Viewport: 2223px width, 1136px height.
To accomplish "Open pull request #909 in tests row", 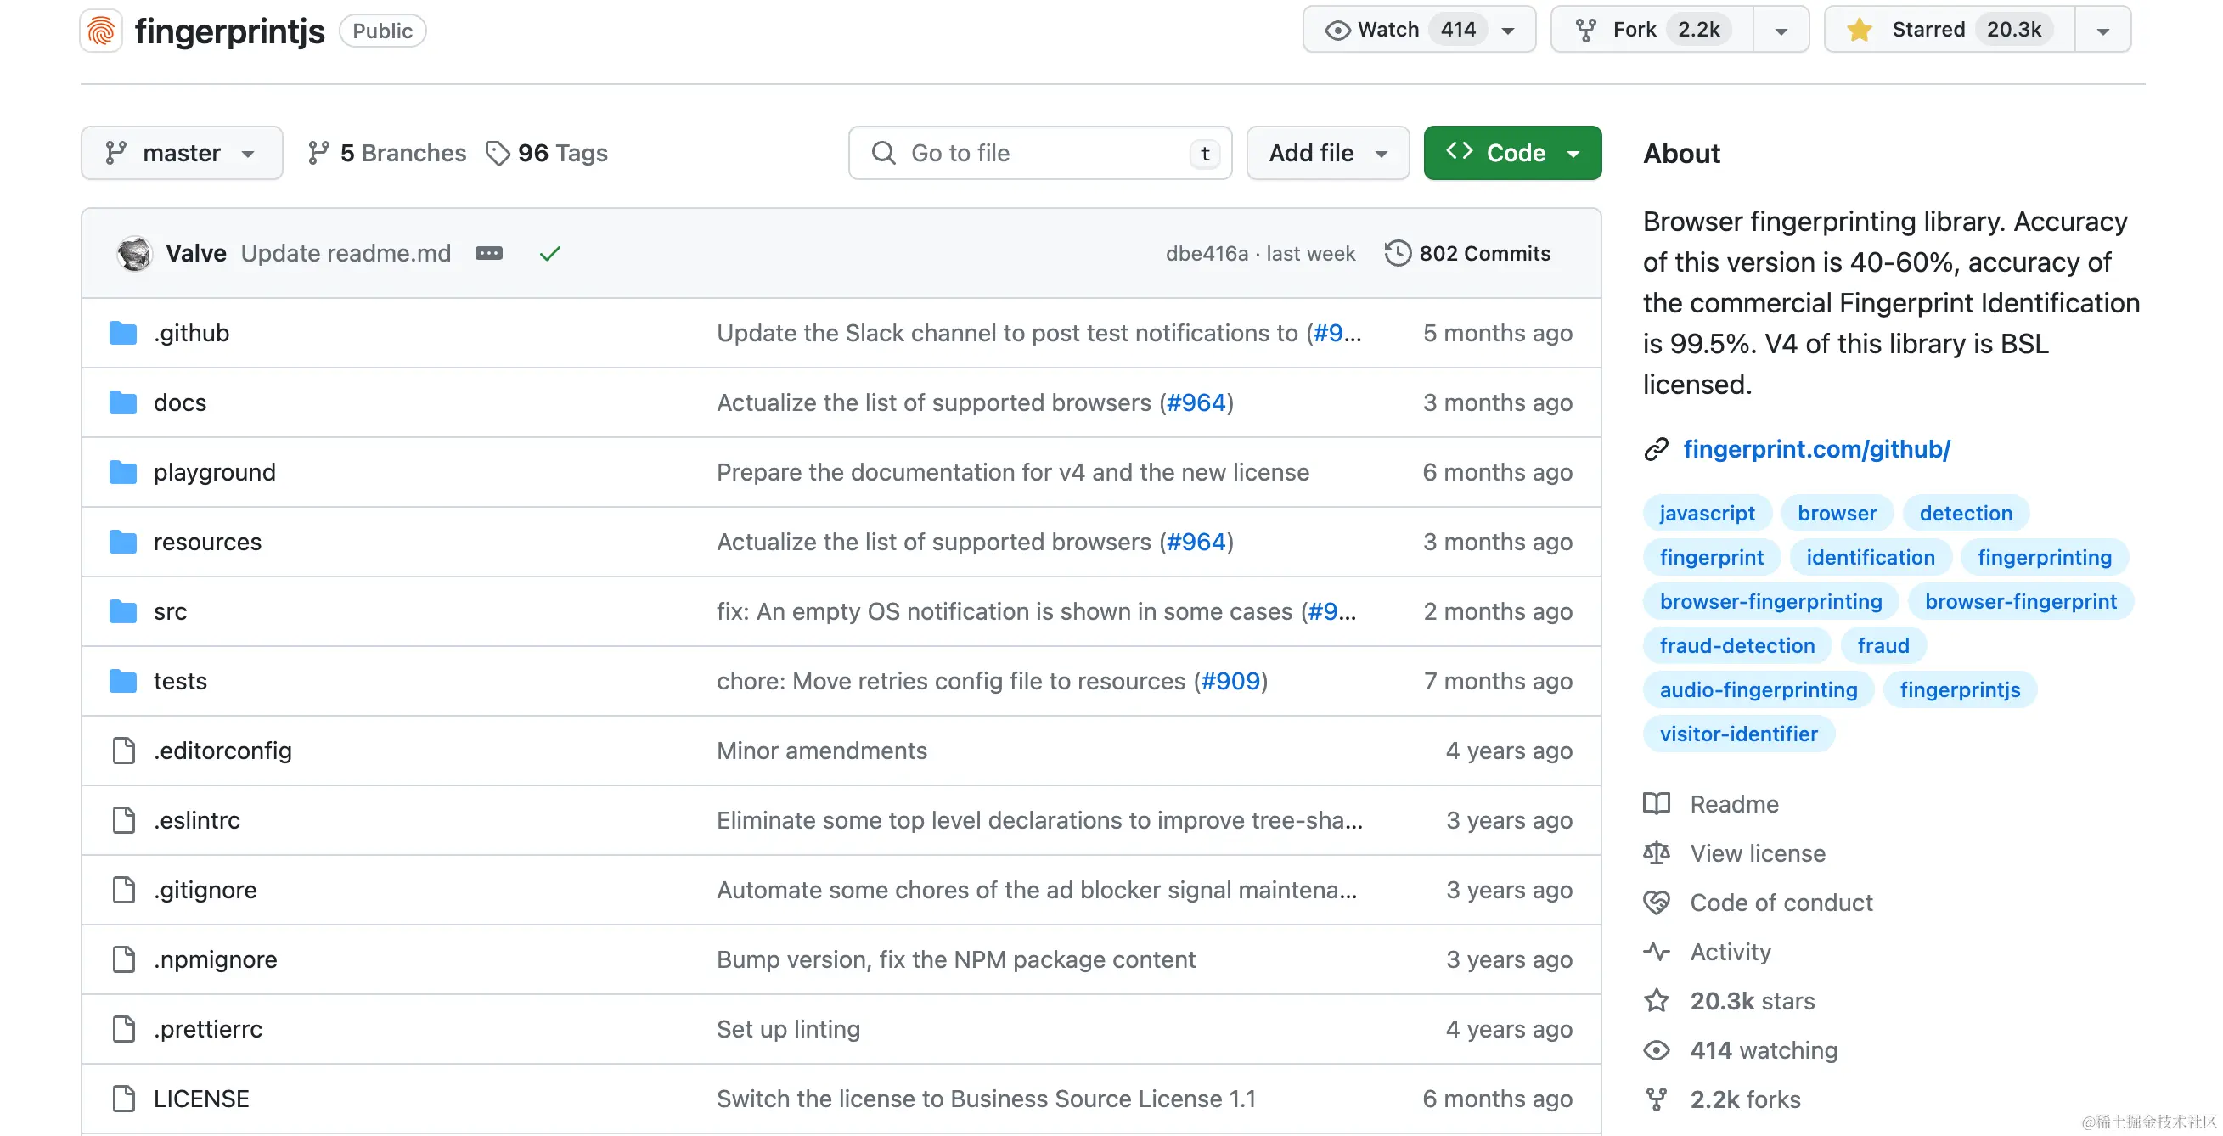I will coord(1230,682).
